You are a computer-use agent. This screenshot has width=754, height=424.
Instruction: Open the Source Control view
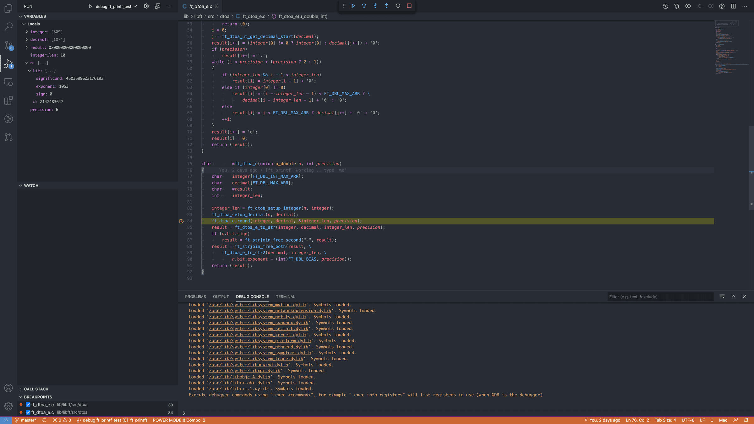coord(8,45)
